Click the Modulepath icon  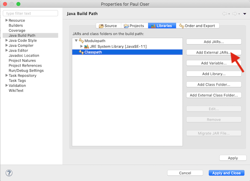pos(81,41)
